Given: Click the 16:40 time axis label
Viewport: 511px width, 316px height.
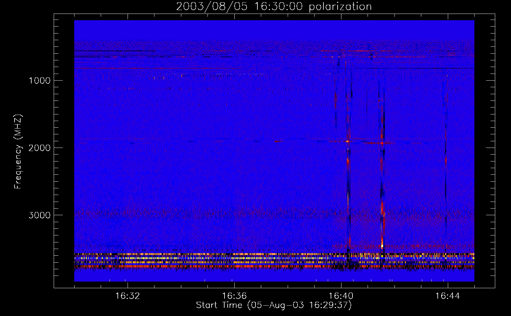Looking at the screenshot, I should click(x=341, y=296).
